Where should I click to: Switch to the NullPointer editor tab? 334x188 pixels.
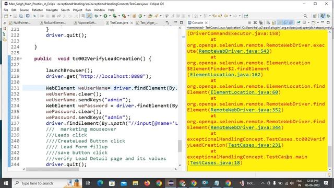pyautogui.click(x=20, y=22)
